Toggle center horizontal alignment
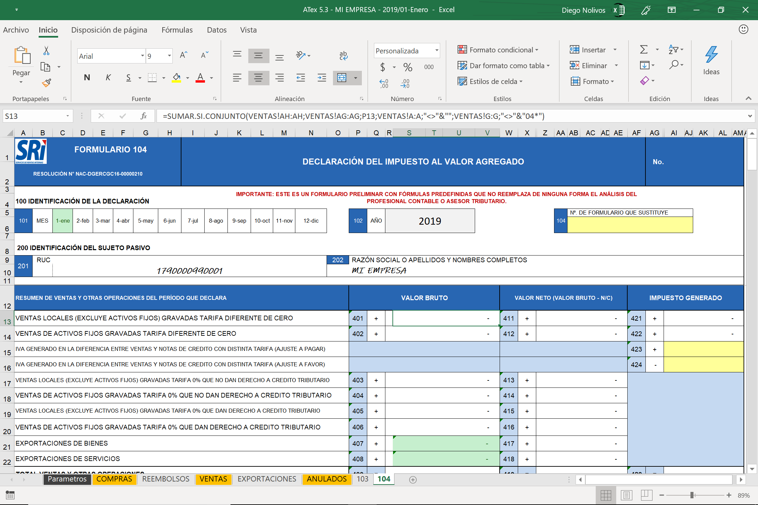Viewport: 758px width, 505px height. point(258,78)
